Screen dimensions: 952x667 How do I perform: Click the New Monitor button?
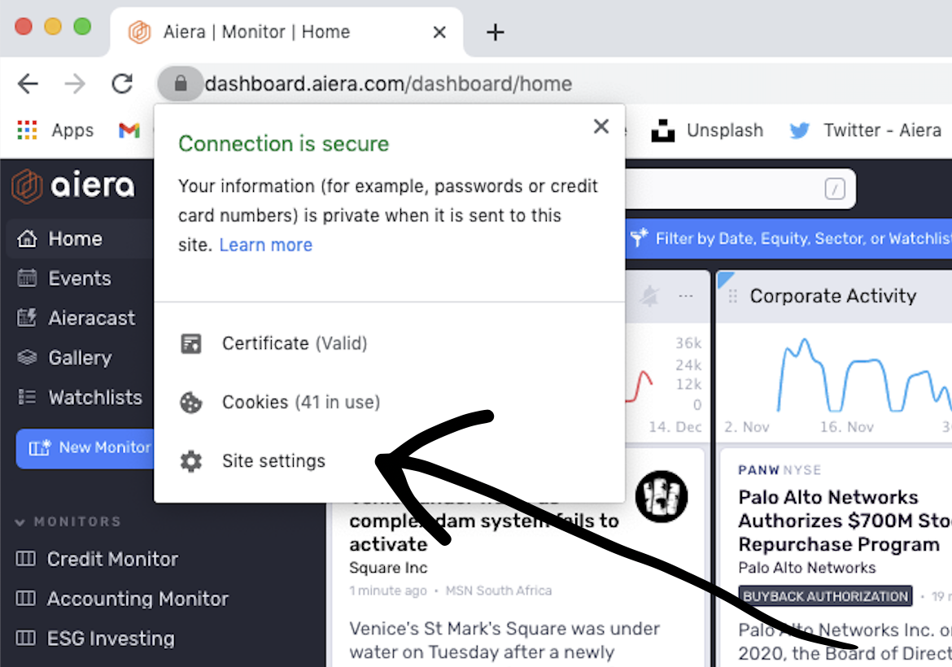pyautogui.click(x=85, y=448)
